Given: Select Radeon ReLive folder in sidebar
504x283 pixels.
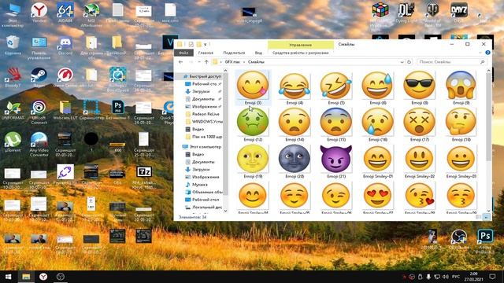Looking at the screenshot, I should tap(203, 114).
